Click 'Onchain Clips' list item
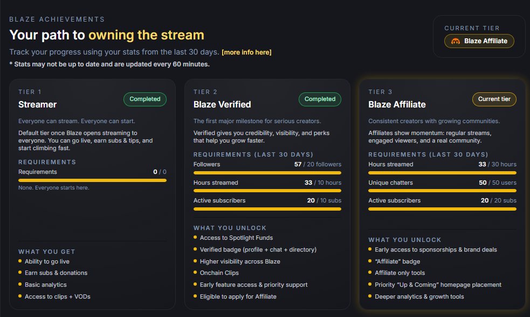Image resolution: width=530 pixels, height=317 pixels. point(219,273)
